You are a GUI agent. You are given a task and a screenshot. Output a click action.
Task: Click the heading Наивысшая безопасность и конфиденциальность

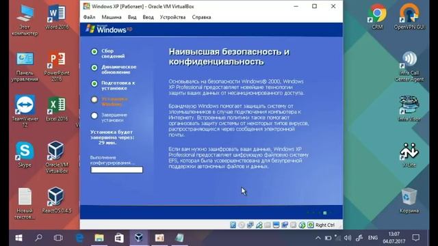point(229,56)
